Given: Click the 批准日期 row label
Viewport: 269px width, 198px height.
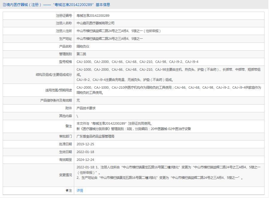Looking at the screenshot, I should tap(66, 144).
